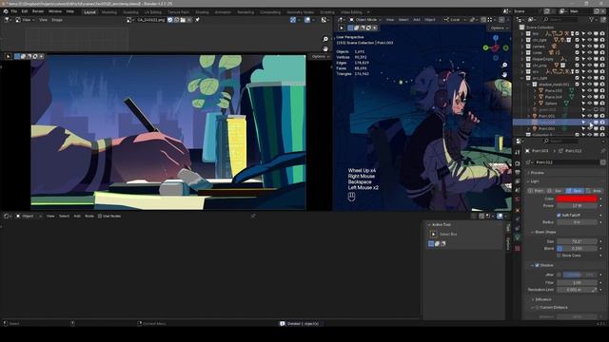
Task: Open the File menu
Action: point(14,11)
